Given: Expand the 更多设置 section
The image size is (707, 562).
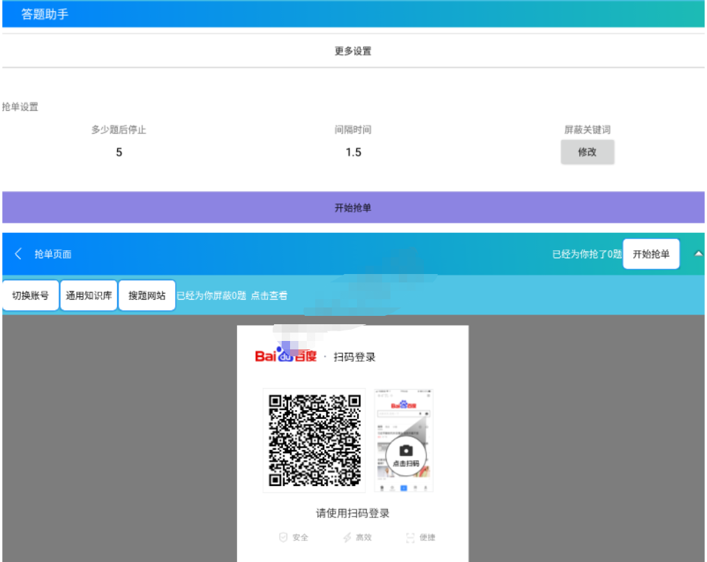Looking at the screenshot, I should [x=353, y=51].
